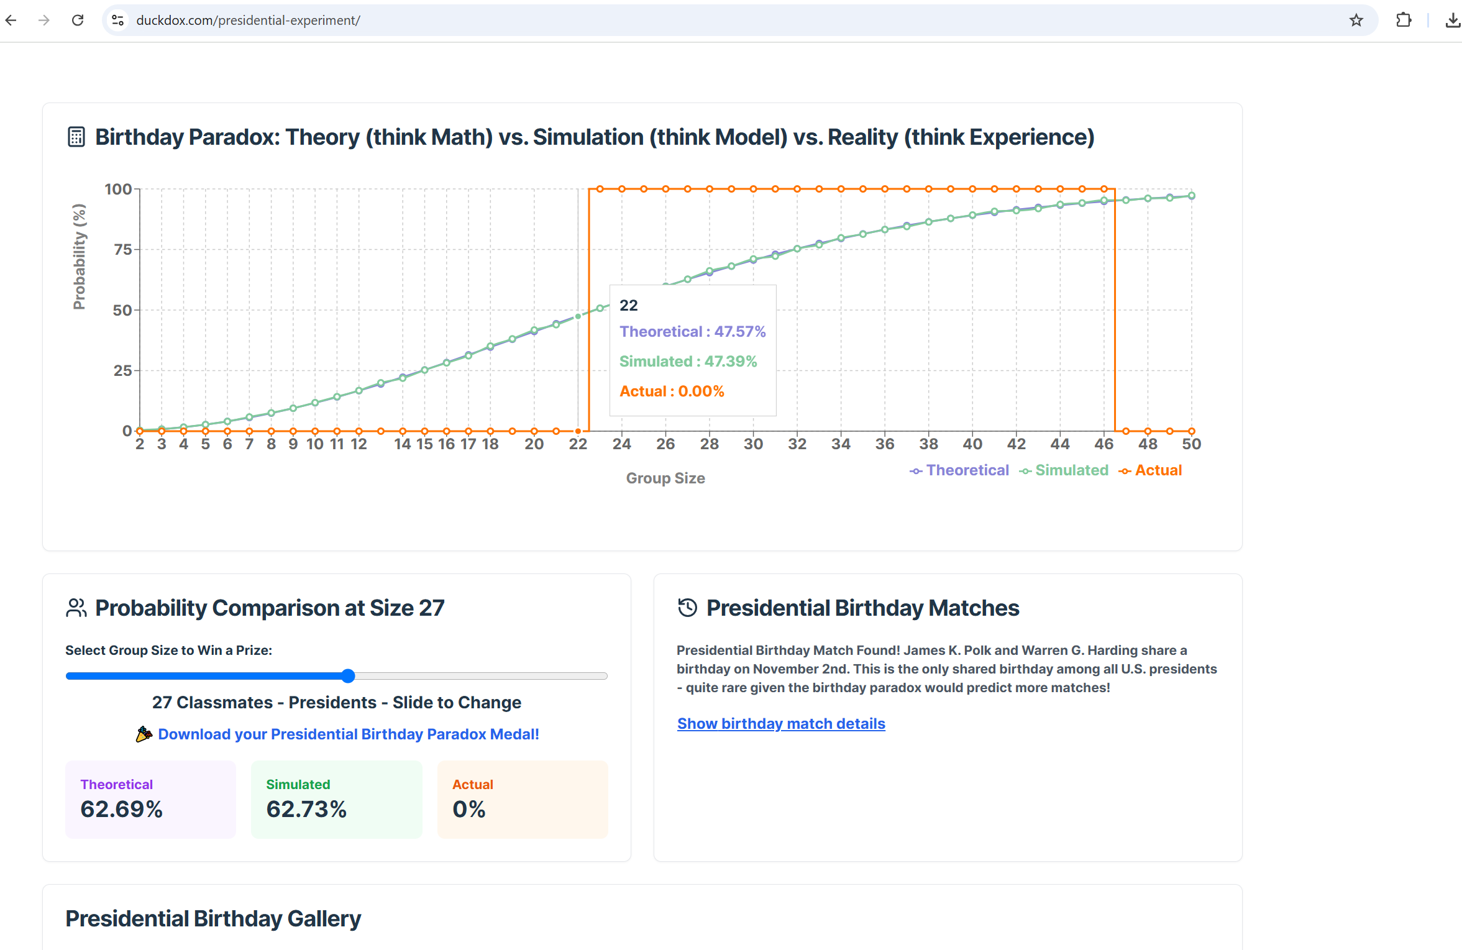Click calculator icon beside Birthday Paradox title
This screenshot has height=950, width=1462.
pos(76,137)
